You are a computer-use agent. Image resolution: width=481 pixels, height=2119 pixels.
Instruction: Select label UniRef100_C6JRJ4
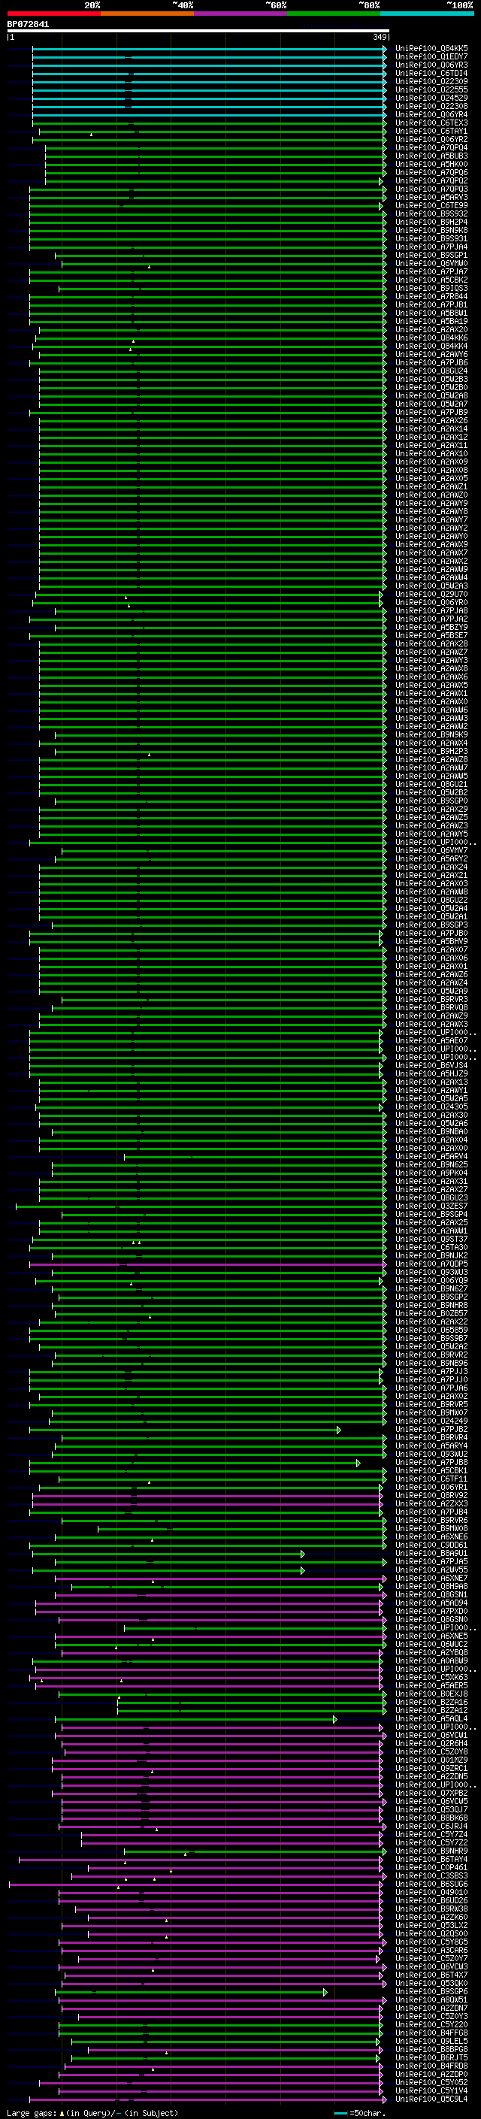(x=431, y=1825)
